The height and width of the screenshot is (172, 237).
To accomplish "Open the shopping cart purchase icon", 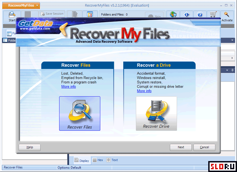I will click(x=213, y=14).
